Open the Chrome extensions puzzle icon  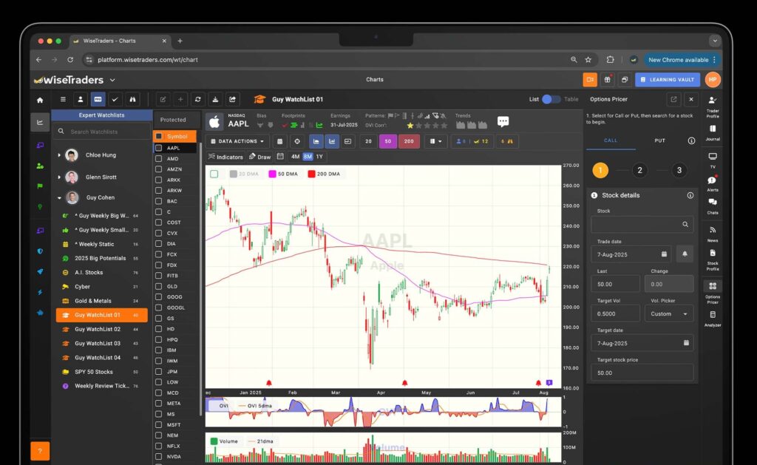610,60
